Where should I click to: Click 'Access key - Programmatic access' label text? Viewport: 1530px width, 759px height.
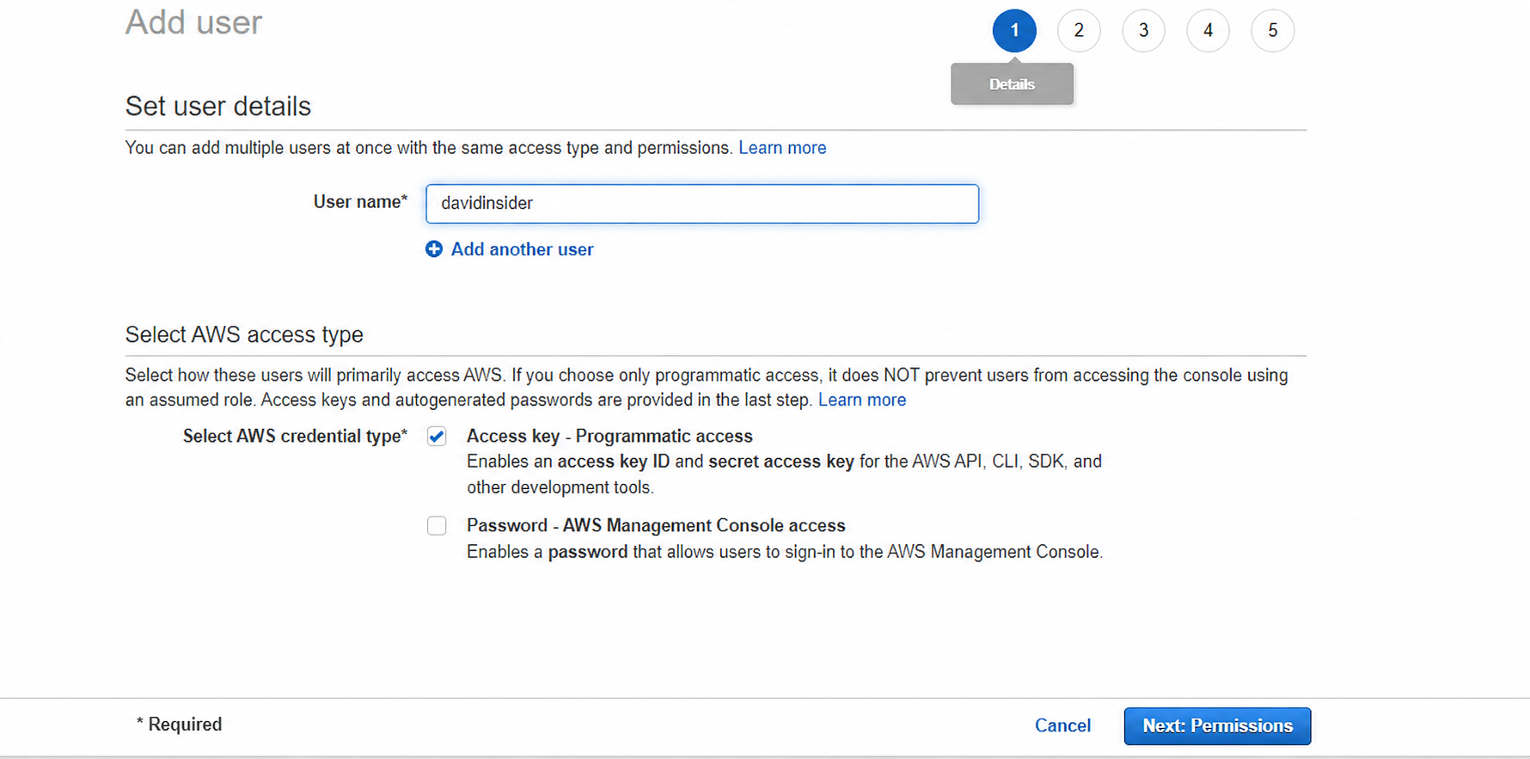(609, 437)
